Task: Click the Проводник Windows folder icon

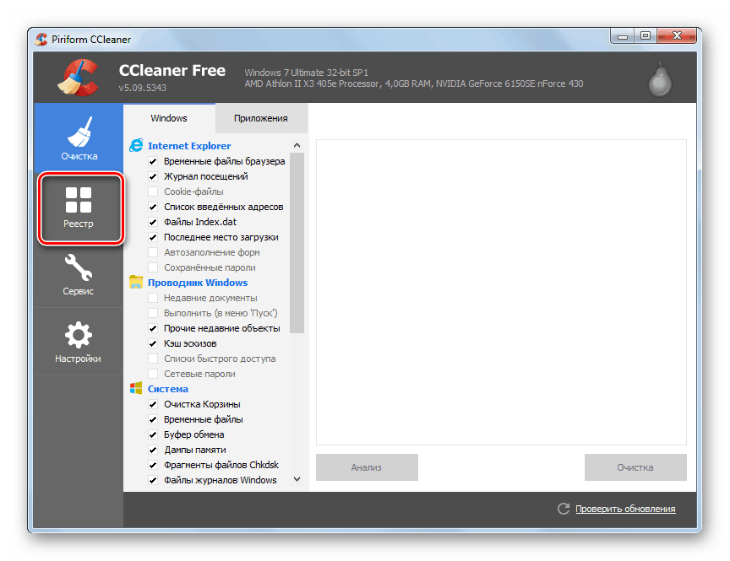Action: 136,282
